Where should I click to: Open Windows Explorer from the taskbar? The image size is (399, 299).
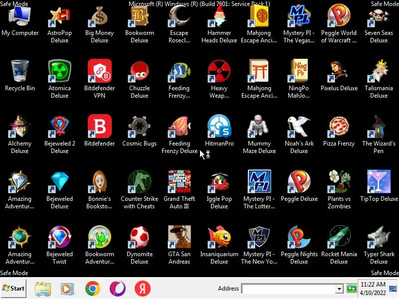43,289
